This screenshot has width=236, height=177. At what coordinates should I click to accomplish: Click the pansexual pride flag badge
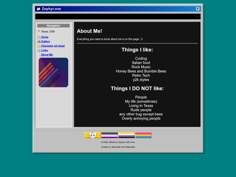[x=143, y=135]
